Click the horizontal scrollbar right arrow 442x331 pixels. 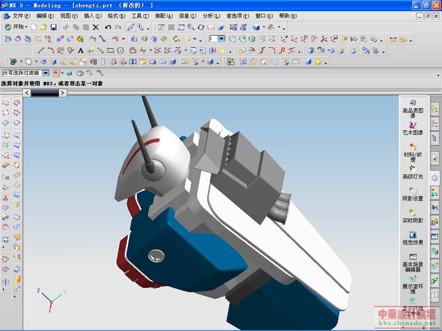[63, 93]
